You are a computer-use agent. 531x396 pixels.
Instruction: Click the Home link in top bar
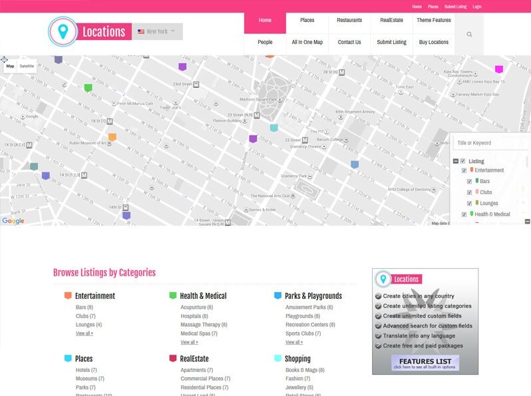point(417,7)
